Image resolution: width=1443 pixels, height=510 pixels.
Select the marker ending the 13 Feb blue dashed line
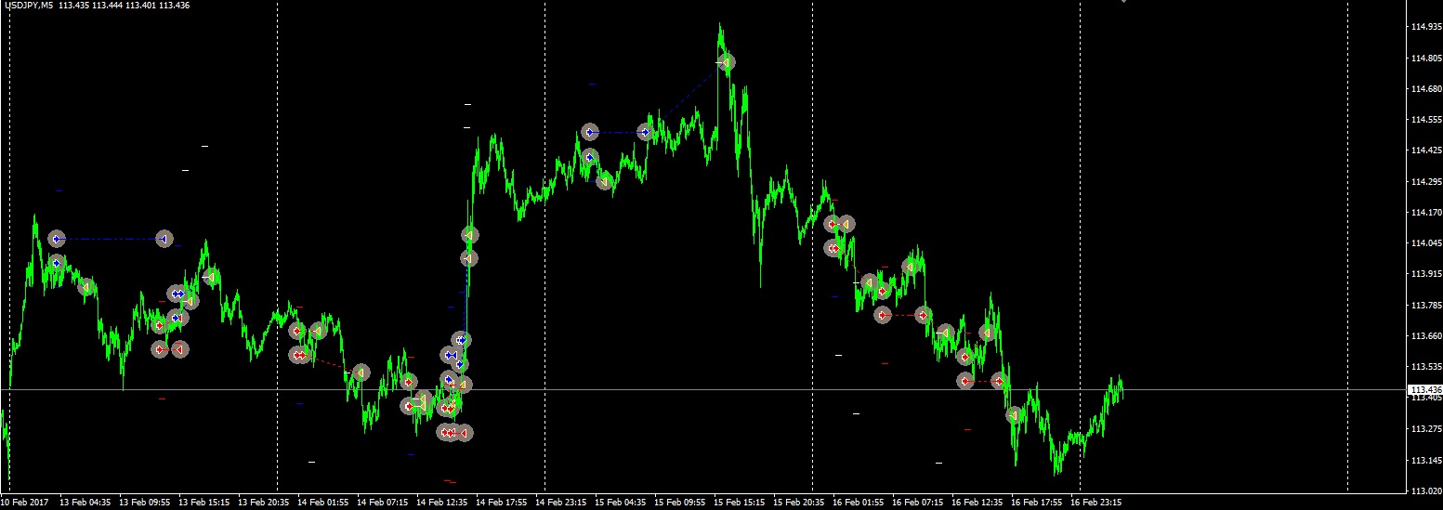coord(164,239)
